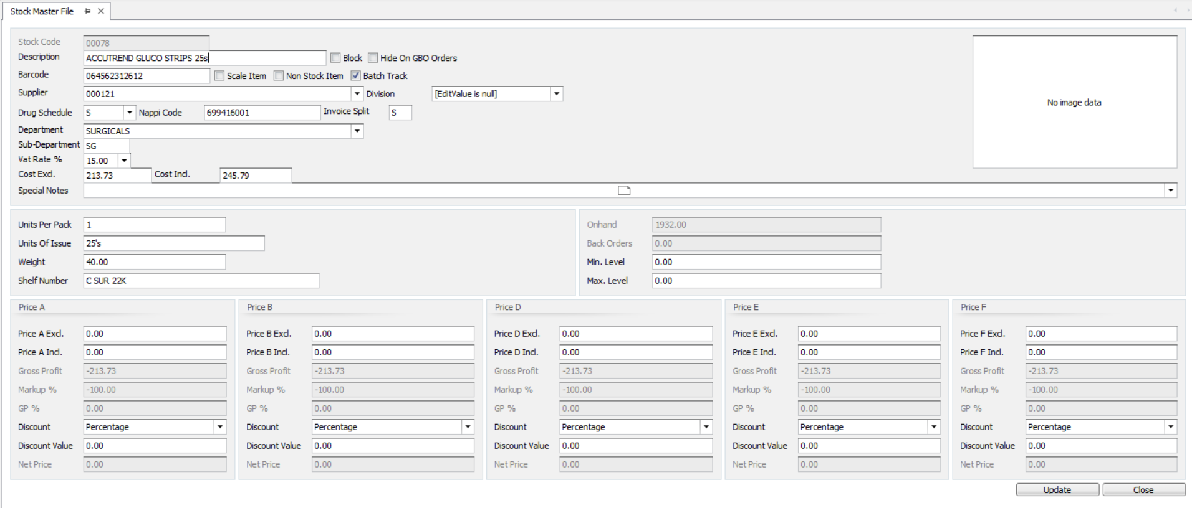
Task: Click the Barcode input field
Action: (x=147, y=76)
